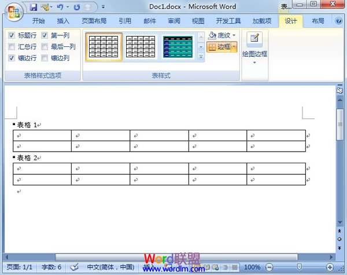This screenshot has height=275, width=347.
Task: Click the 边框 borders button
Action: pyautogui.click(x=219, y=47)
